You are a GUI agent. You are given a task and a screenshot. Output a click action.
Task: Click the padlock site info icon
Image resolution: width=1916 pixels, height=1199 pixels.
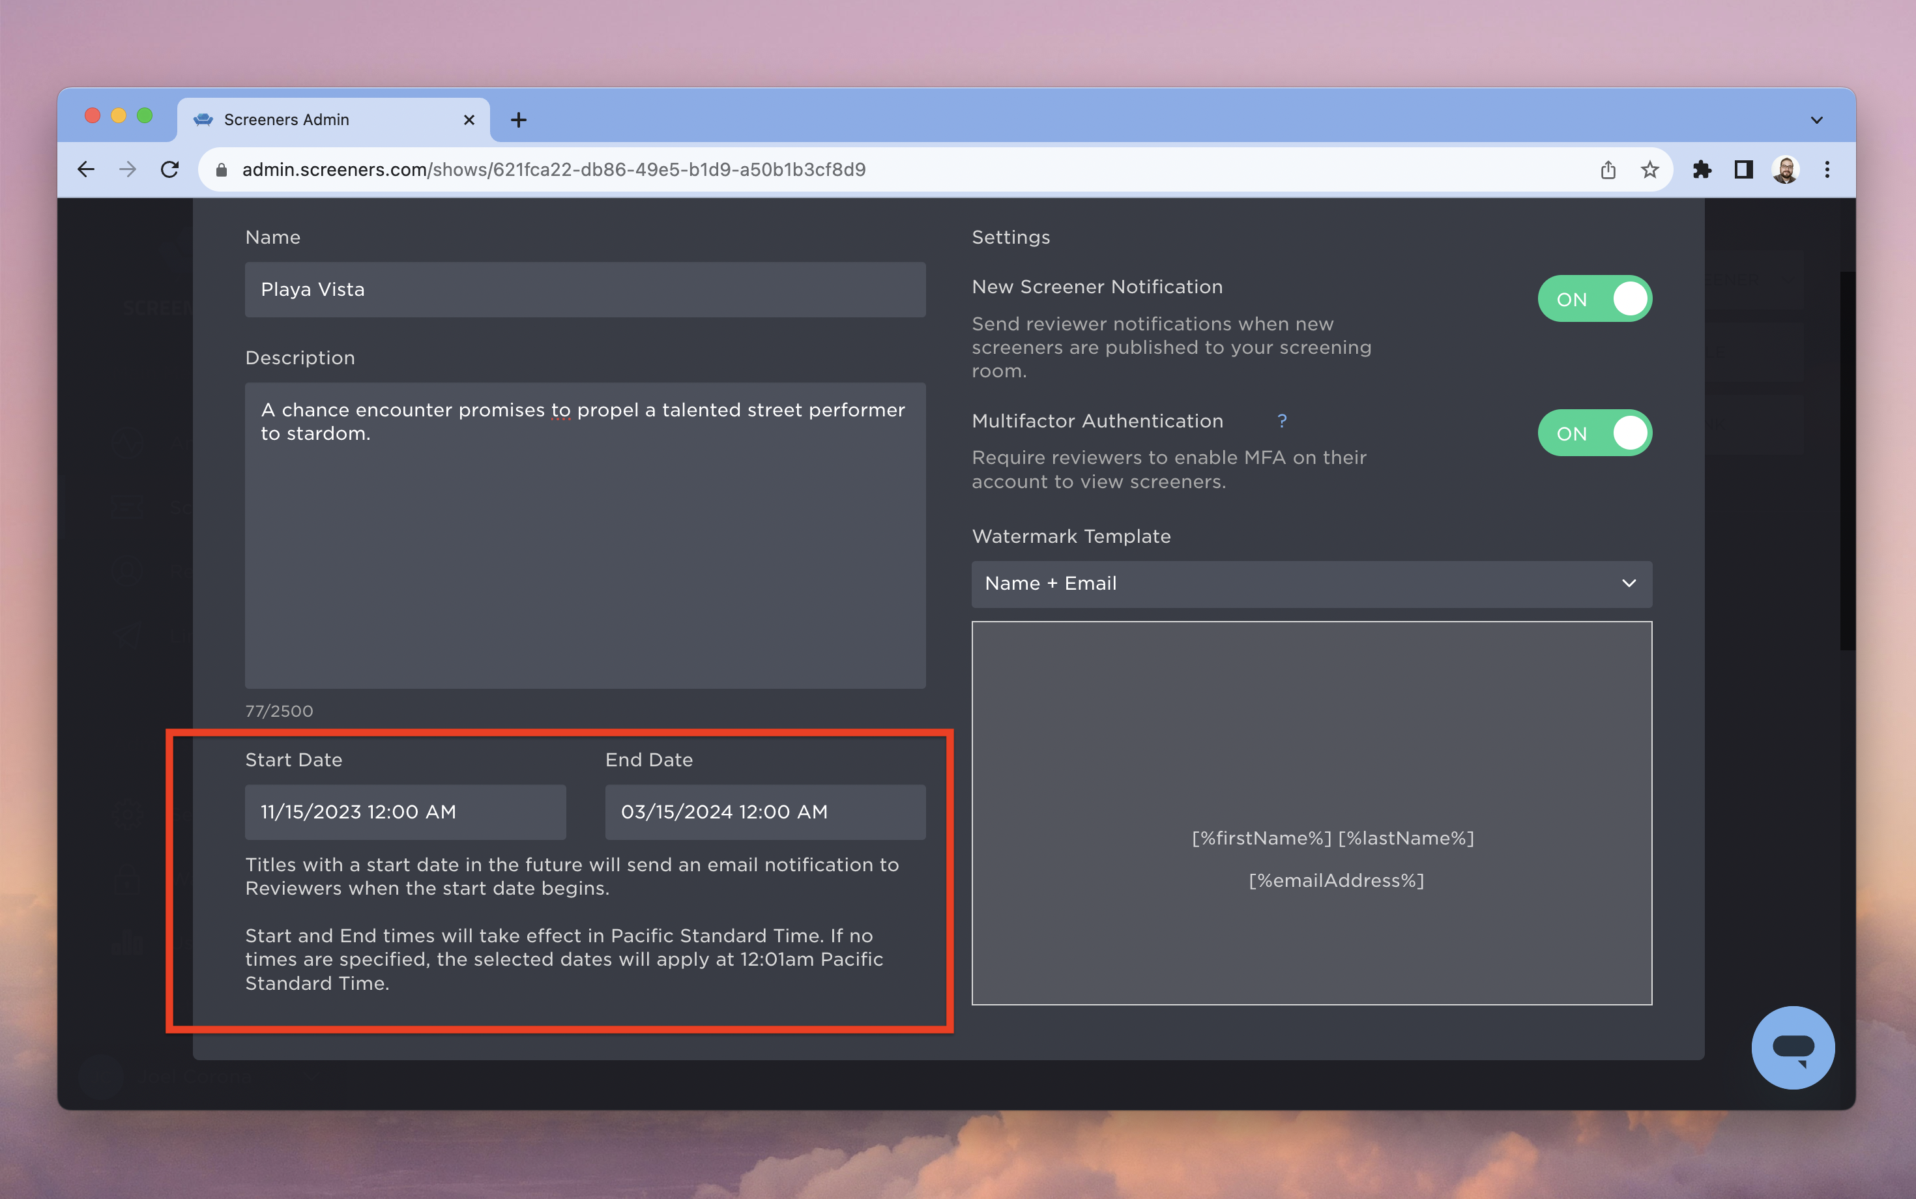(x=222, y=169)
